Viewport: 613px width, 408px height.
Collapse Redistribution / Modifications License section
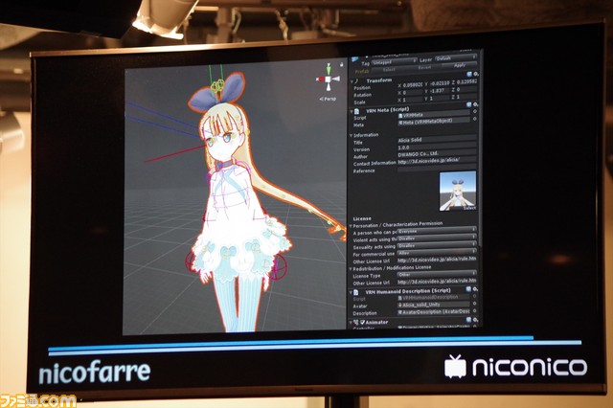[351, 269]
